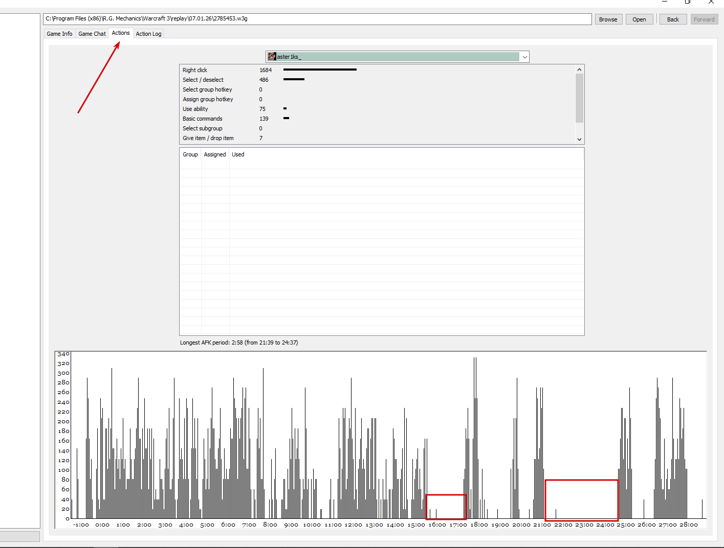Click the Select group hotkey row

(x=378, y=89)
